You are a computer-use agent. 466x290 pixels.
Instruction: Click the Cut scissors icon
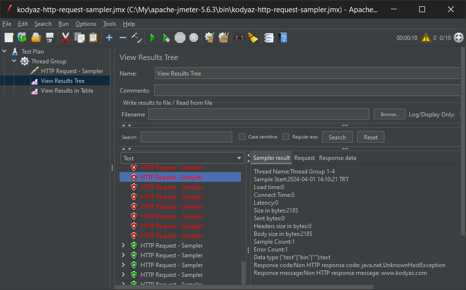coord(65,38)
